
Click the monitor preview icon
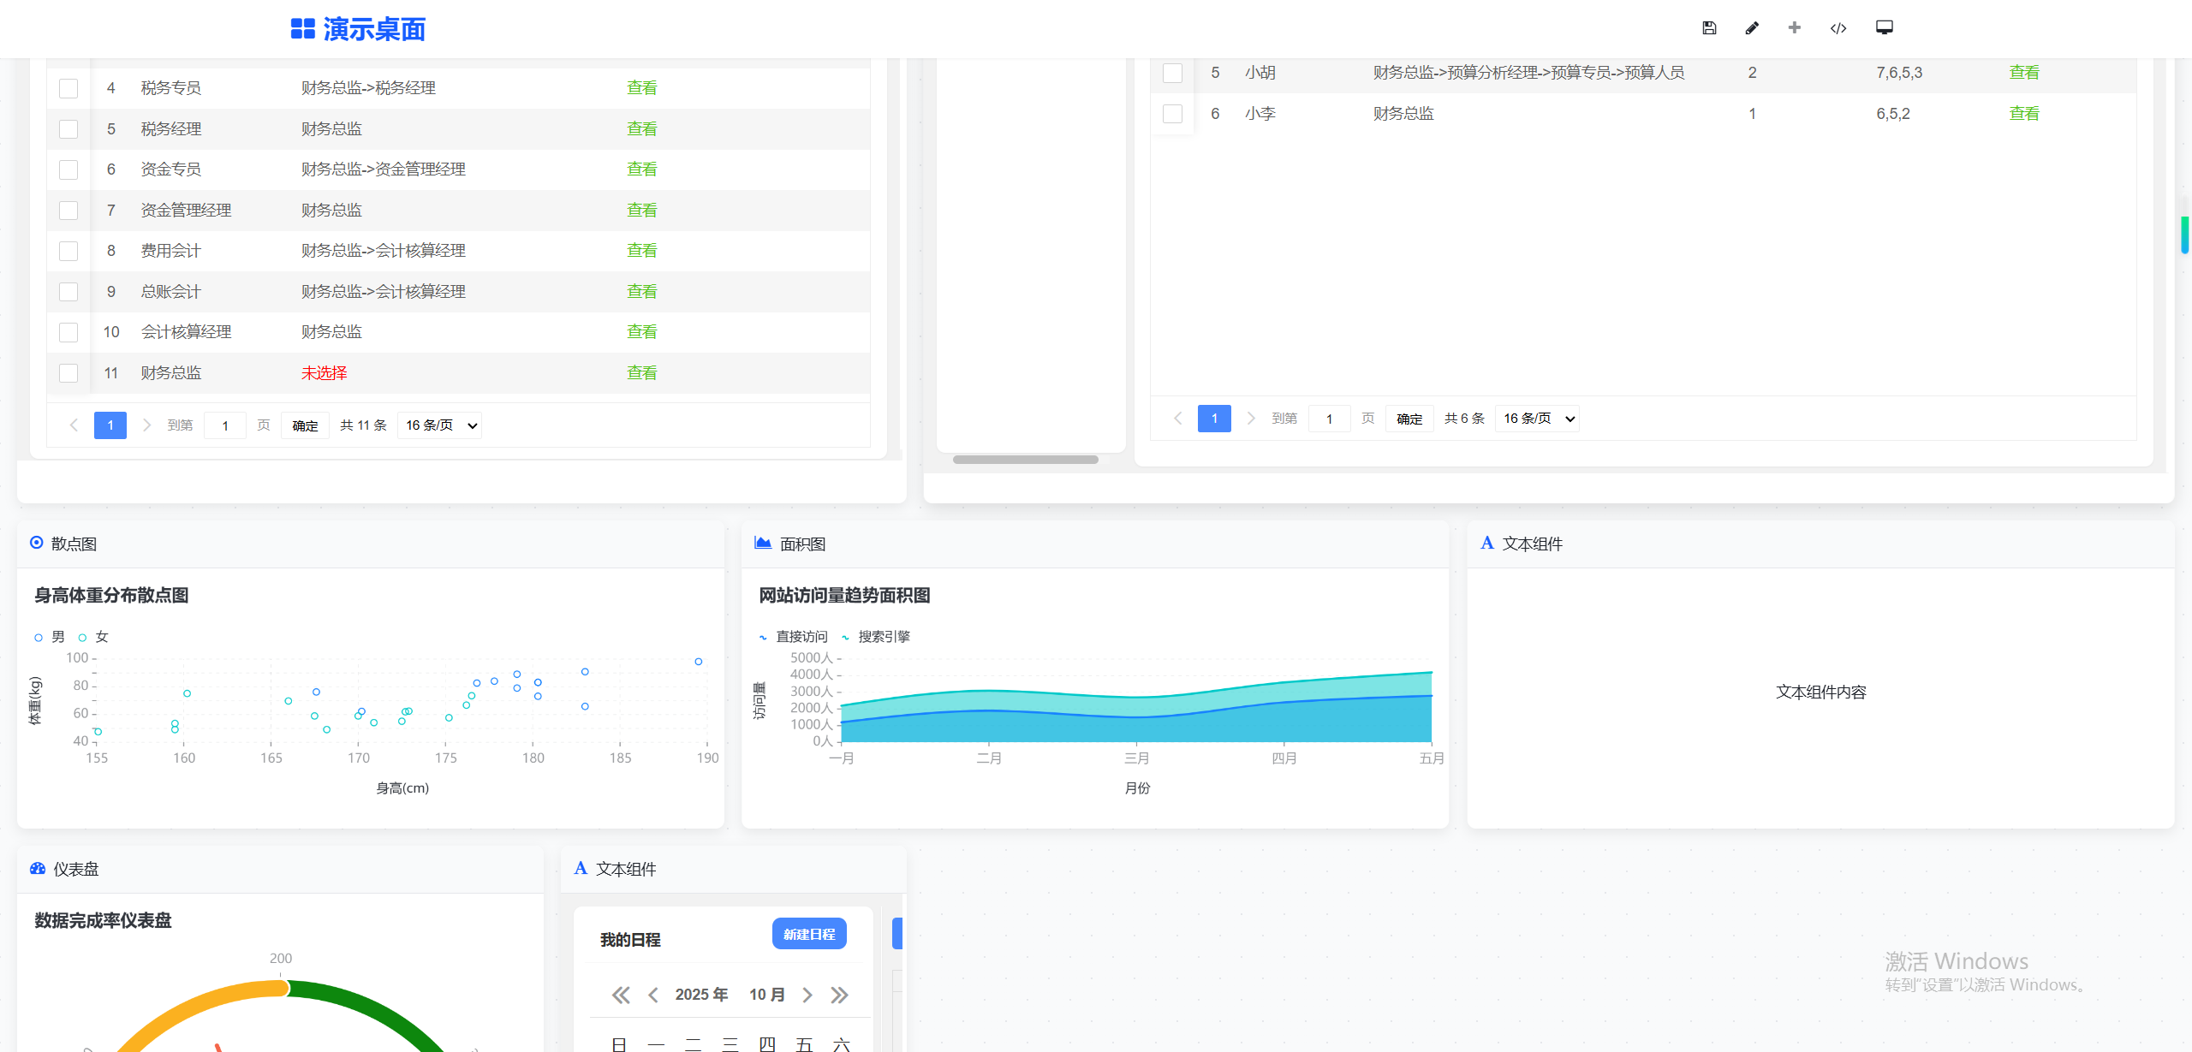(x=1885, y=28)
